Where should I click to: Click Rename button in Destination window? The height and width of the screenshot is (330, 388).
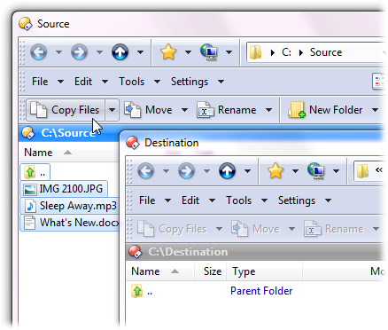click(334, 229)
